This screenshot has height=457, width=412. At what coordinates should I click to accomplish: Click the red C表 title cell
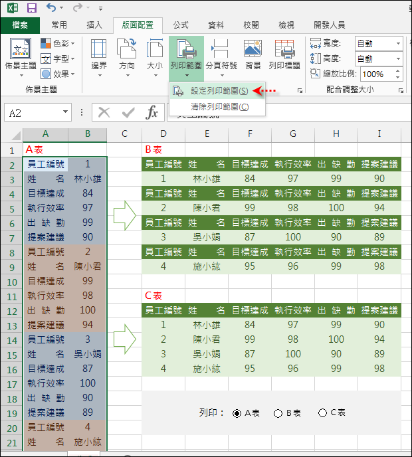(163, 296)
